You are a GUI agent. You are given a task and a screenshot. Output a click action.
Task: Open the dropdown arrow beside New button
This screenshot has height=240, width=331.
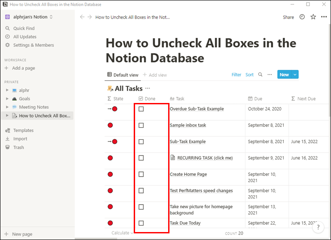point(295,75)
